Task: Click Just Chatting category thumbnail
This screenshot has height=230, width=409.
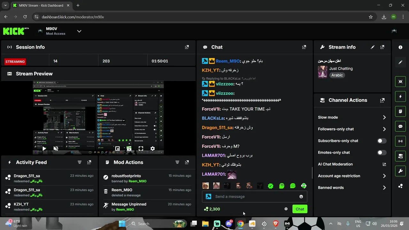Action: (x=322, y=72)
